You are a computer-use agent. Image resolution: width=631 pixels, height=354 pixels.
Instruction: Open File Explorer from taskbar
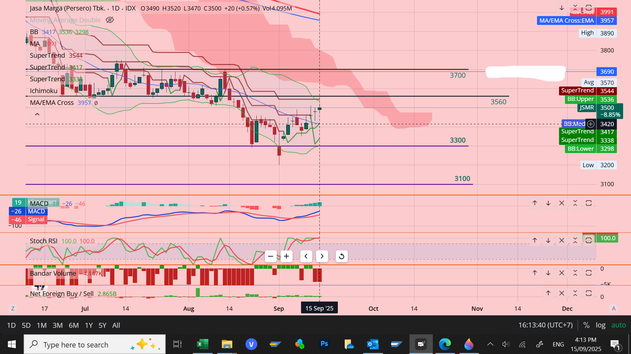pyautogui.click(x=227, y=344)
